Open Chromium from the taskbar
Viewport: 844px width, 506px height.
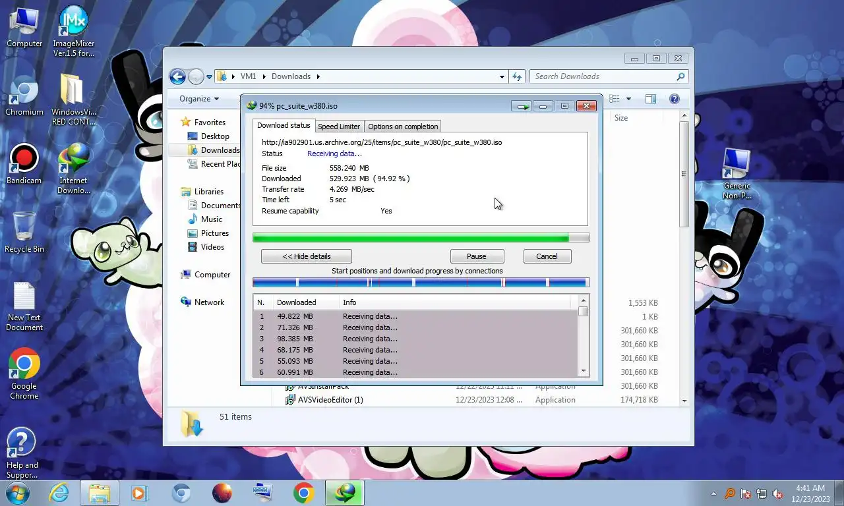(x=181, y=493)
